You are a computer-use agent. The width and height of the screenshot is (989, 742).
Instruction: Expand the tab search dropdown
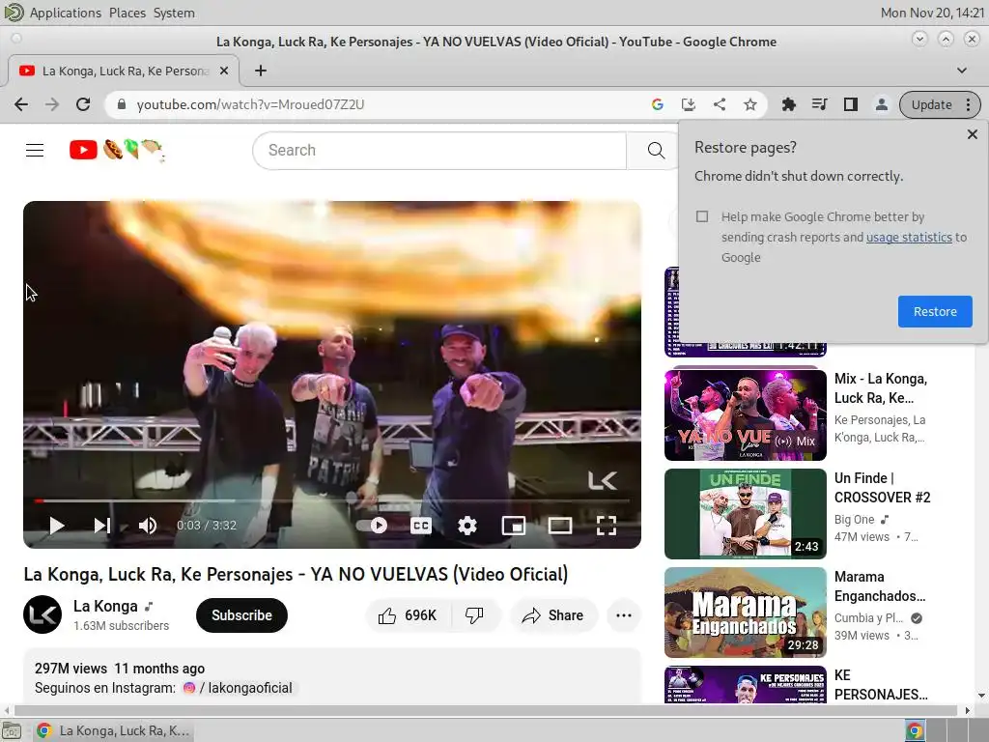[x=962, y=70]
